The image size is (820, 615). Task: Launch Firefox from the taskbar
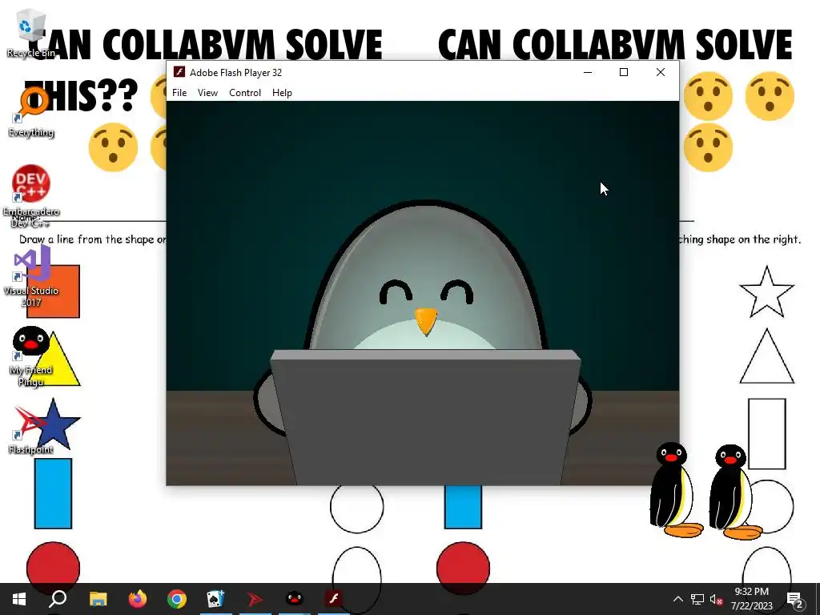tap(138, 599)
